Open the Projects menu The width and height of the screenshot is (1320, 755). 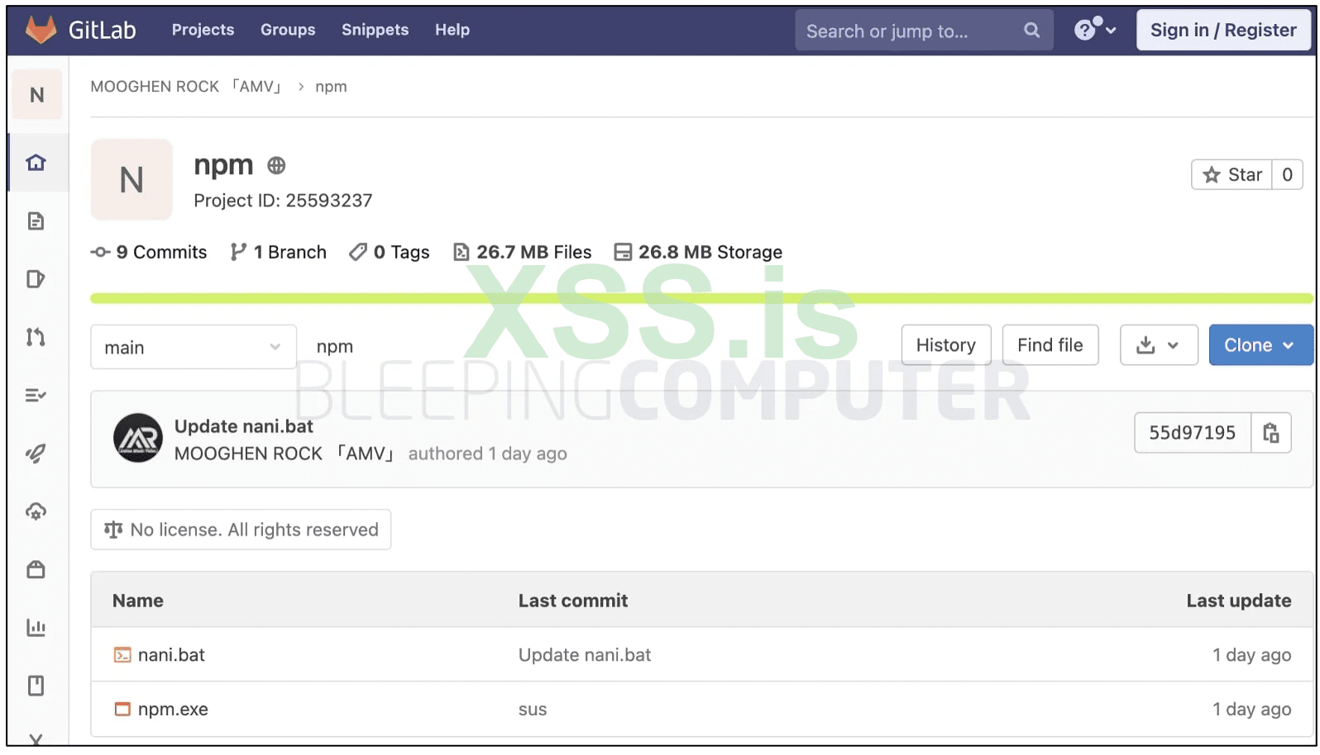coord(203,30)
